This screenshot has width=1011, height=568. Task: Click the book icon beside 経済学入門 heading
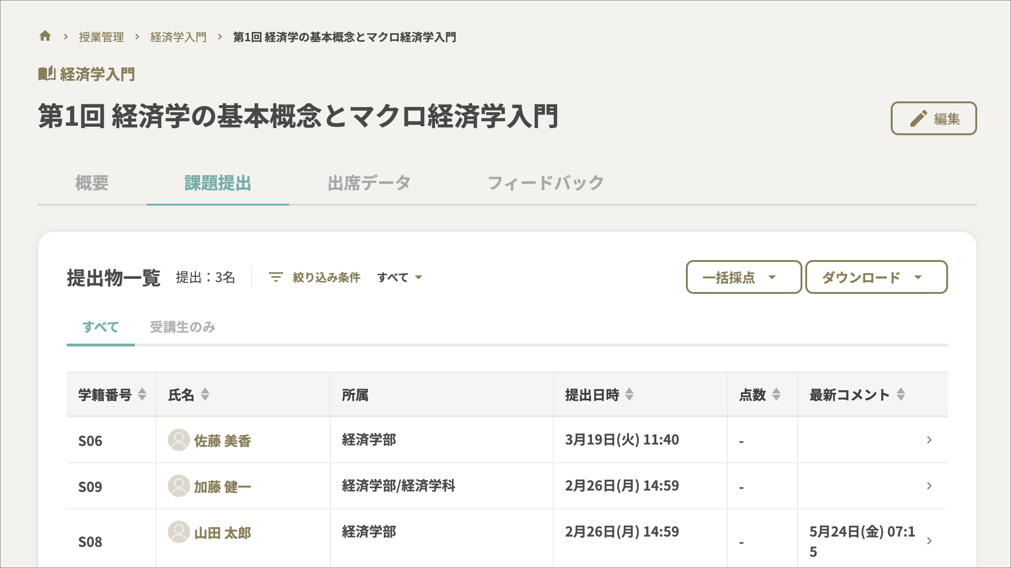(47, 74)
